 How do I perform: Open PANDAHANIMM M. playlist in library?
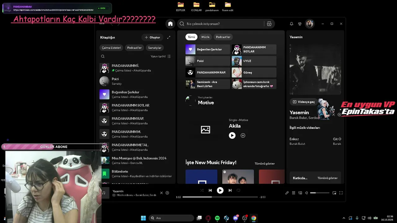tap(136, 134)
